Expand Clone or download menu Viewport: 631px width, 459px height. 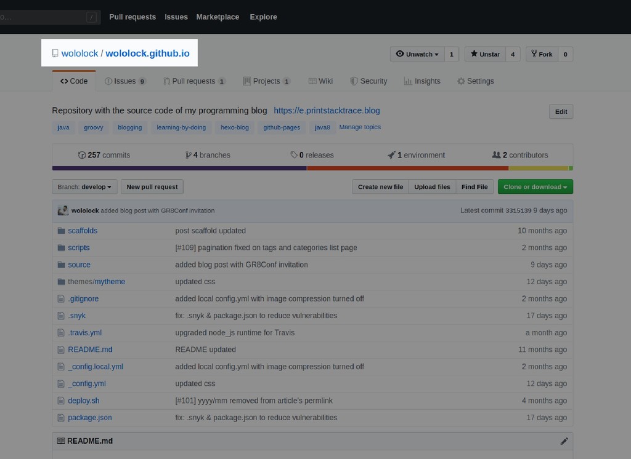click(x=535, y=187)
